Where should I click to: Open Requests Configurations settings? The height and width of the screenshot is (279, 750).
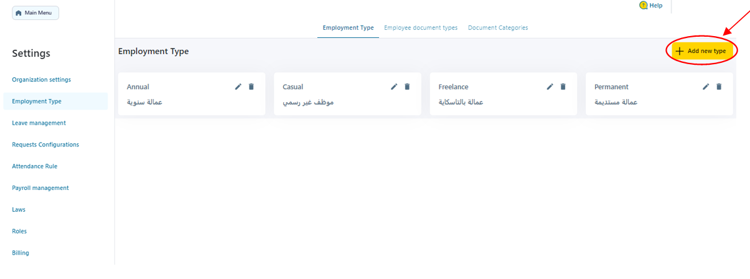pos(45,144)
